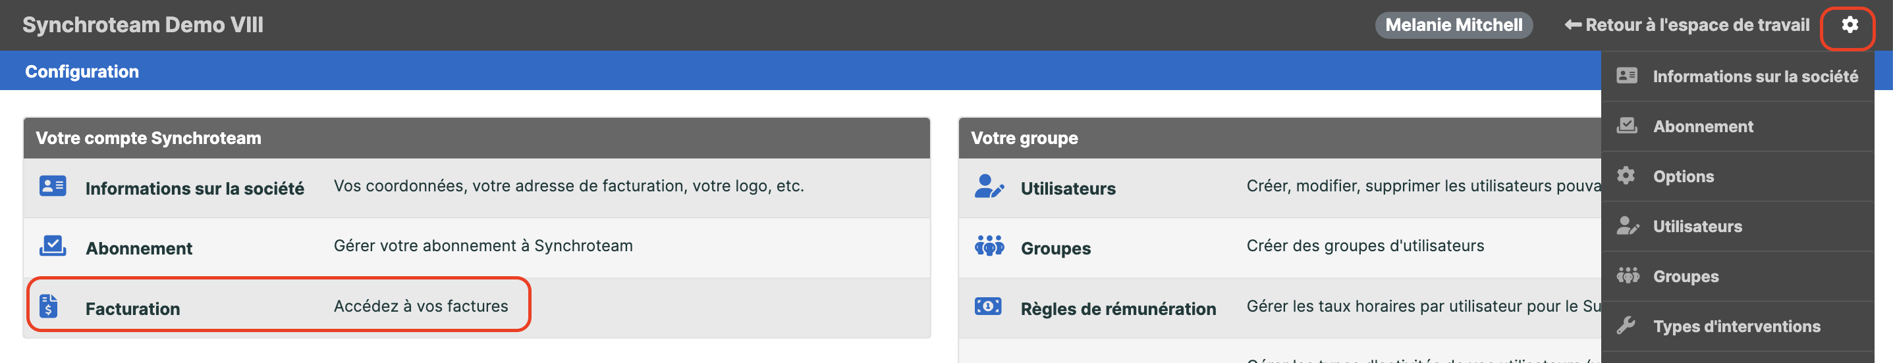This screenshot has width=1893, height=363.
Task: Choose Groupes from the gear dropdown menu
Action: 1737,276
